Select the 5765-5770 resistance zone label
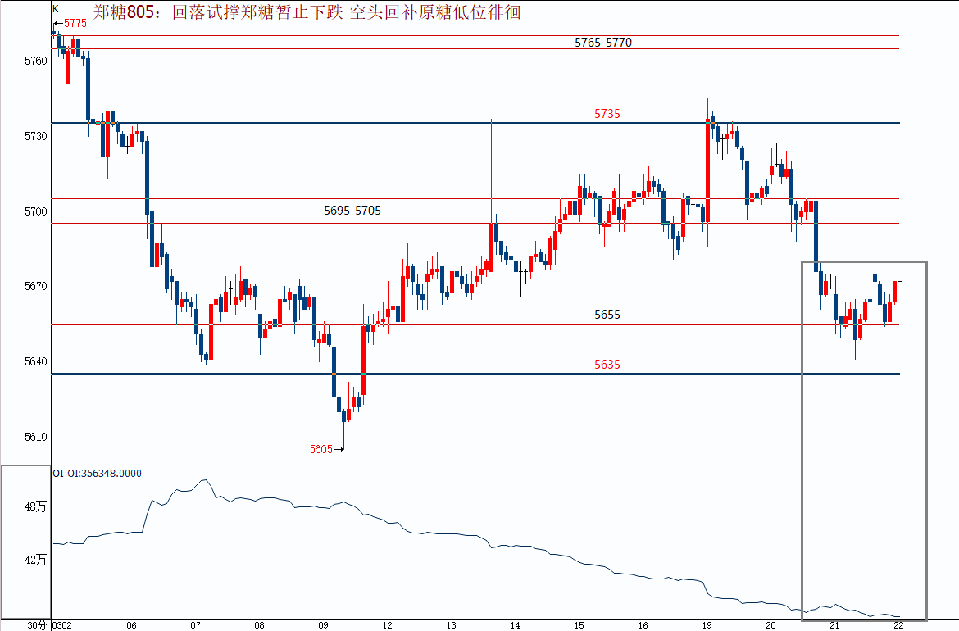 coord(602,43)
